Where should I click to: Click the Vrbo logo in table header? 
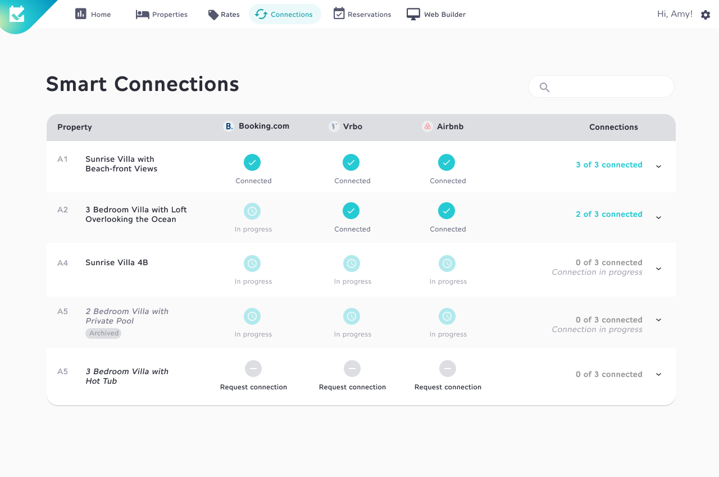pos(334,126)
